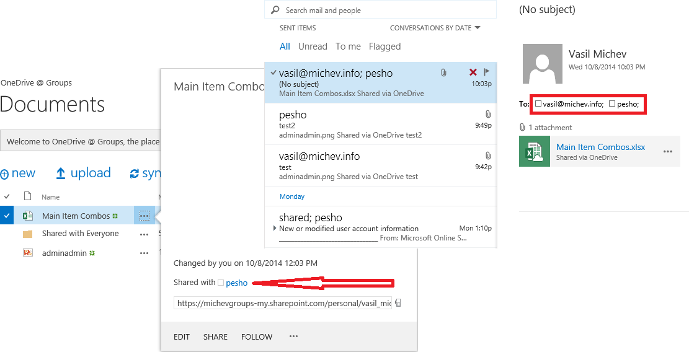This screenshot has height=352, width=689.
Task: Click the Search mail and people field
Action: [x=381, y=10]
